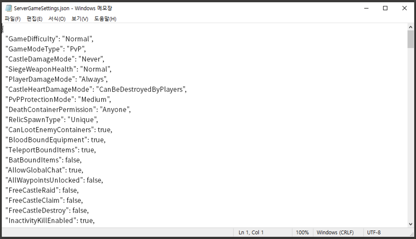This screenshot has height=239, width=416.
Task: Click the Notepad icon in title bar
Action: coord(8,8)
